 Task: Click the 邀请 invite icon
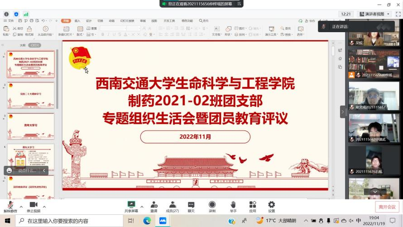pos(154,205)
